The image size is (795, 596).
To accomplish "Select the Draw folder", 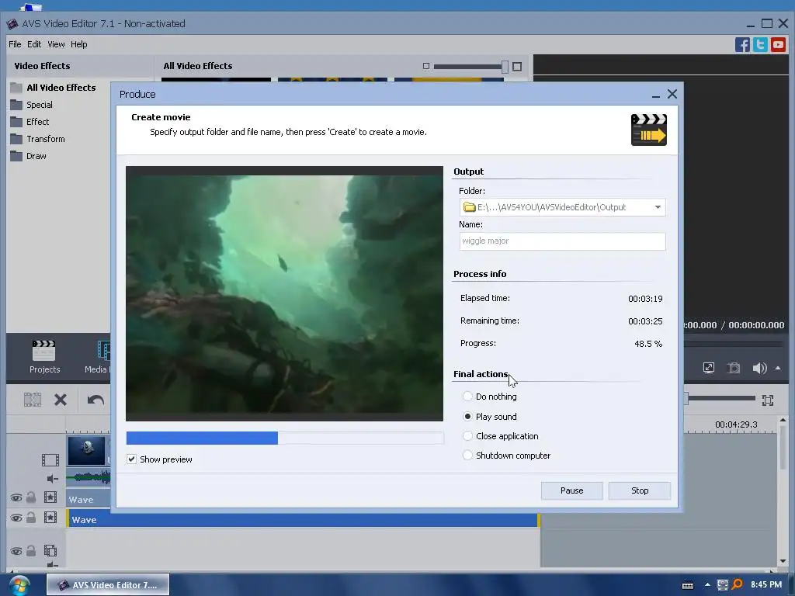I will point(29,156).
